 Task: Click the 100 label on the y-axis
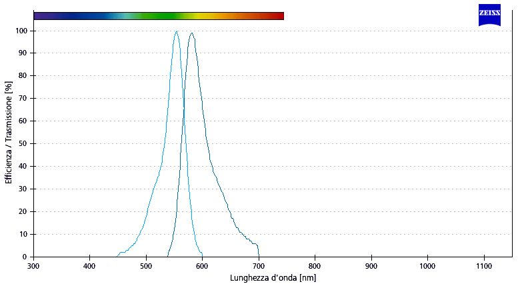click(21, 31)
